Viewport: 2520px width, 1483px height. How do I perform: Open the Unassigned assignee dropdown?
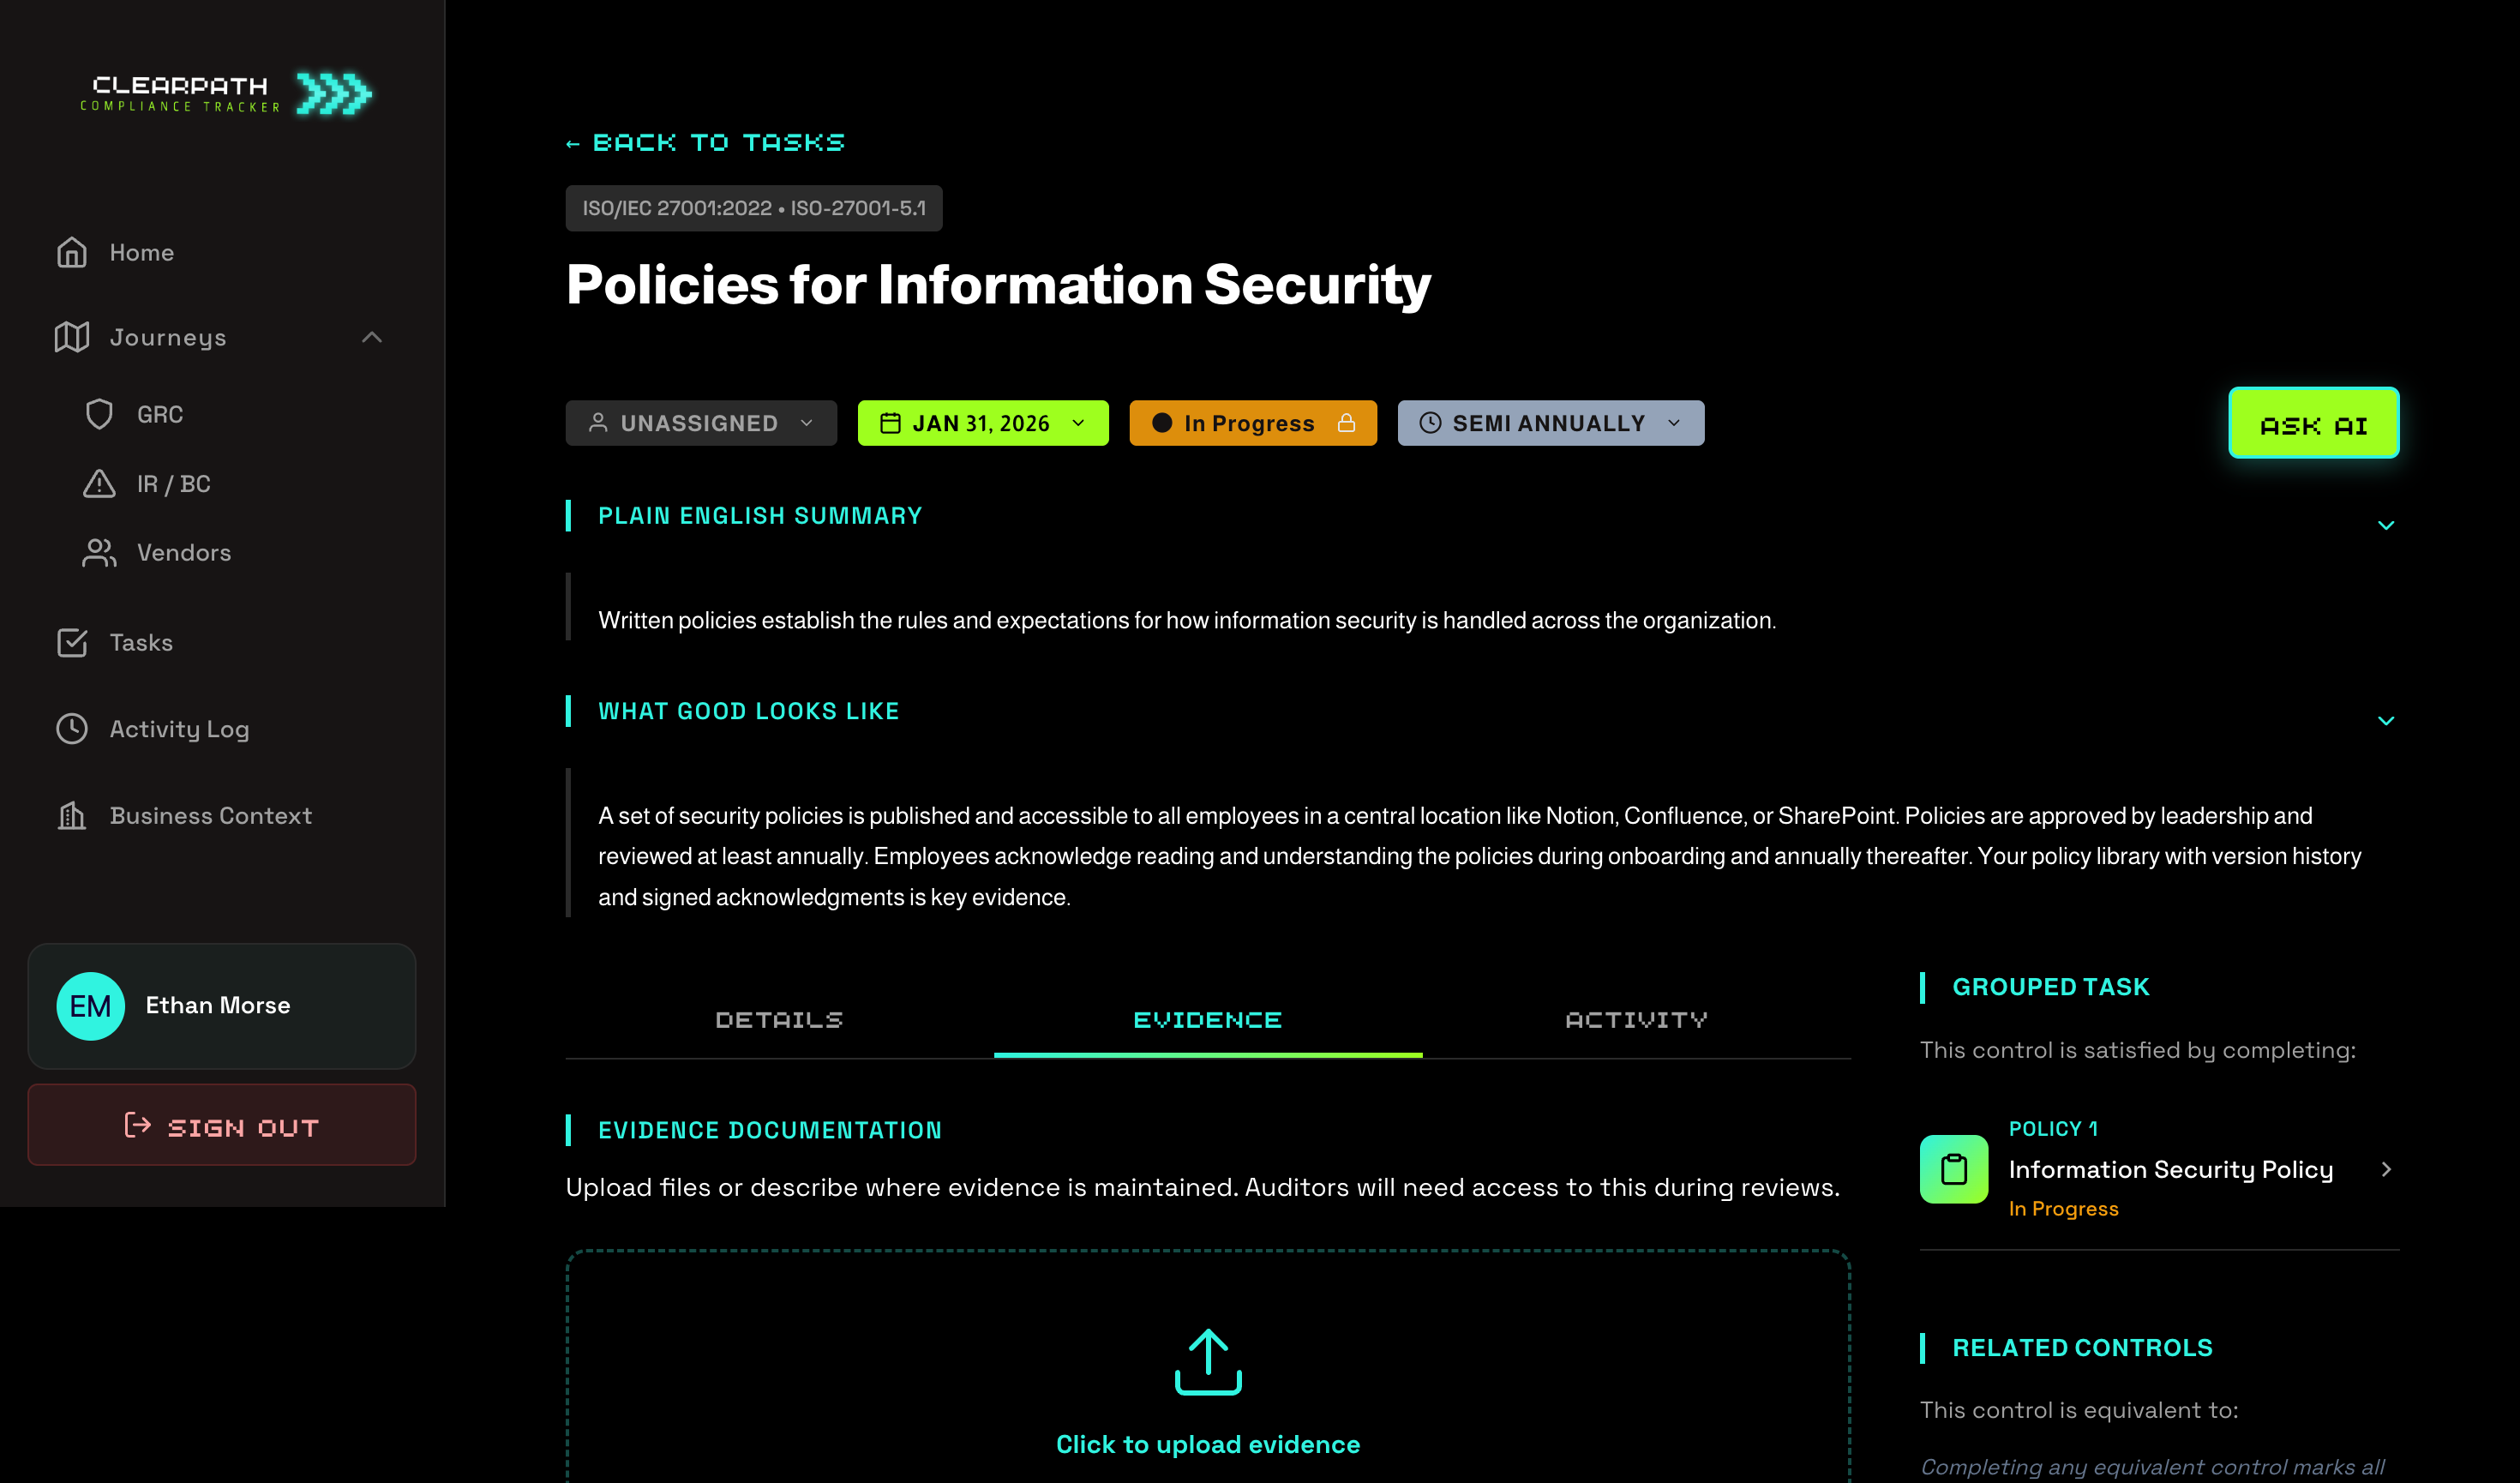tap(701, 423)
